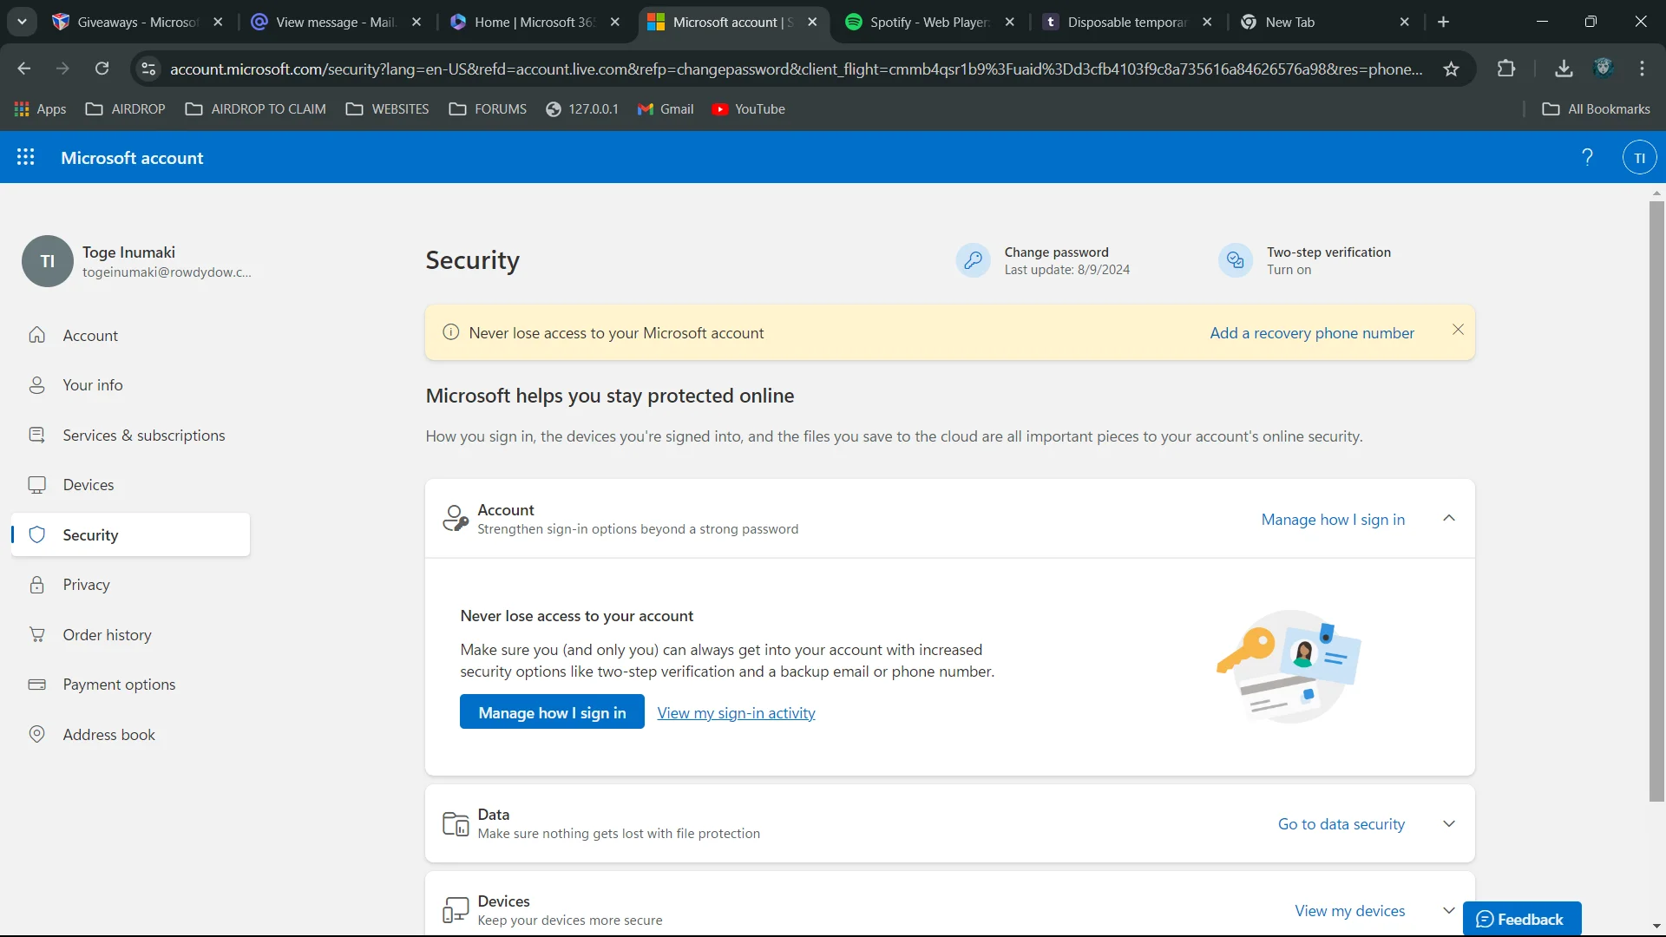Click the address bar URL field
Screen dimensions: 1666x937
point(796,69)
